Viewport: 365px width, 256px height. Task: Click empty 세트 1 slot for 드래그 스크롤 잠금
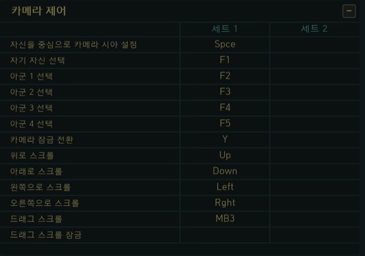(225, 235)
